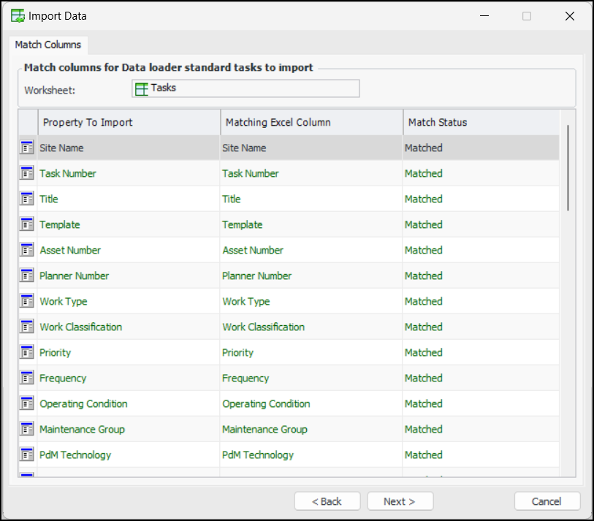Switch to the Match Columns tab
Viewport: 594px width, 521px height.
48,45
